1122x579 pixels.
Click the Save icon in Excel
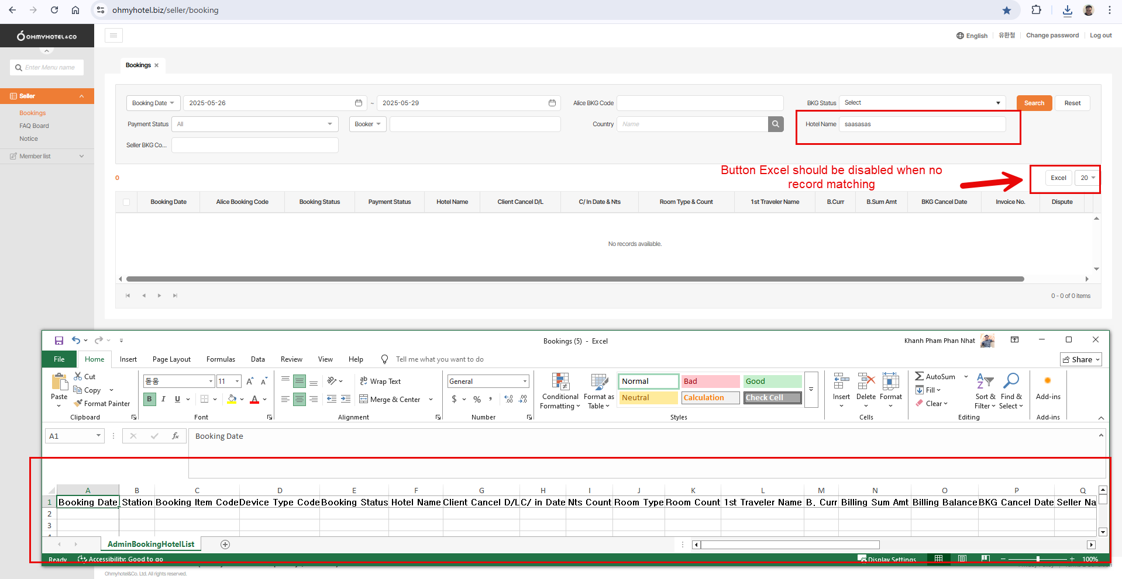[58, 341]
